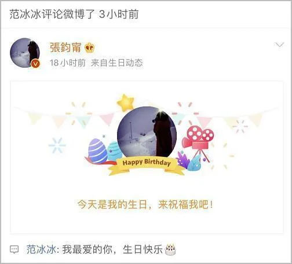The height and width of the screenshot is (264, 292).
Task: Tap the 来自生日动态 source link
Action: (x=116, y=63)
